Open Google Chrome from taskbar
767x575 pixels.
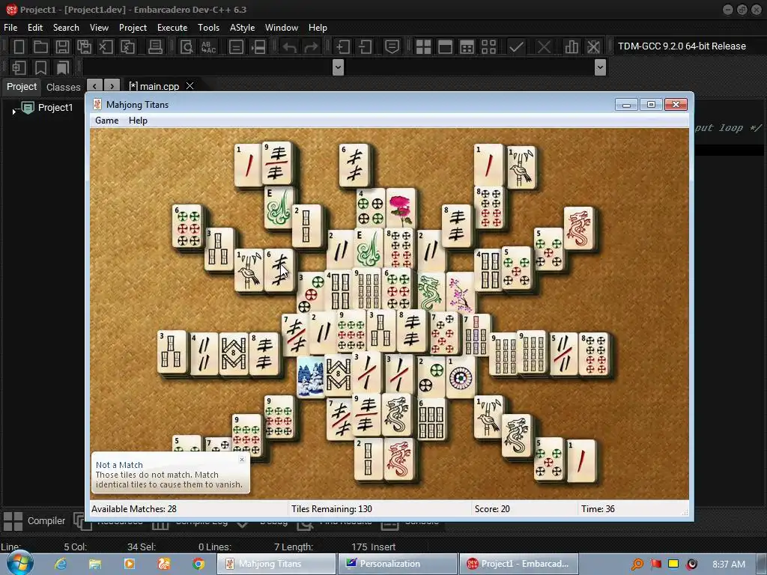(198, 564)
